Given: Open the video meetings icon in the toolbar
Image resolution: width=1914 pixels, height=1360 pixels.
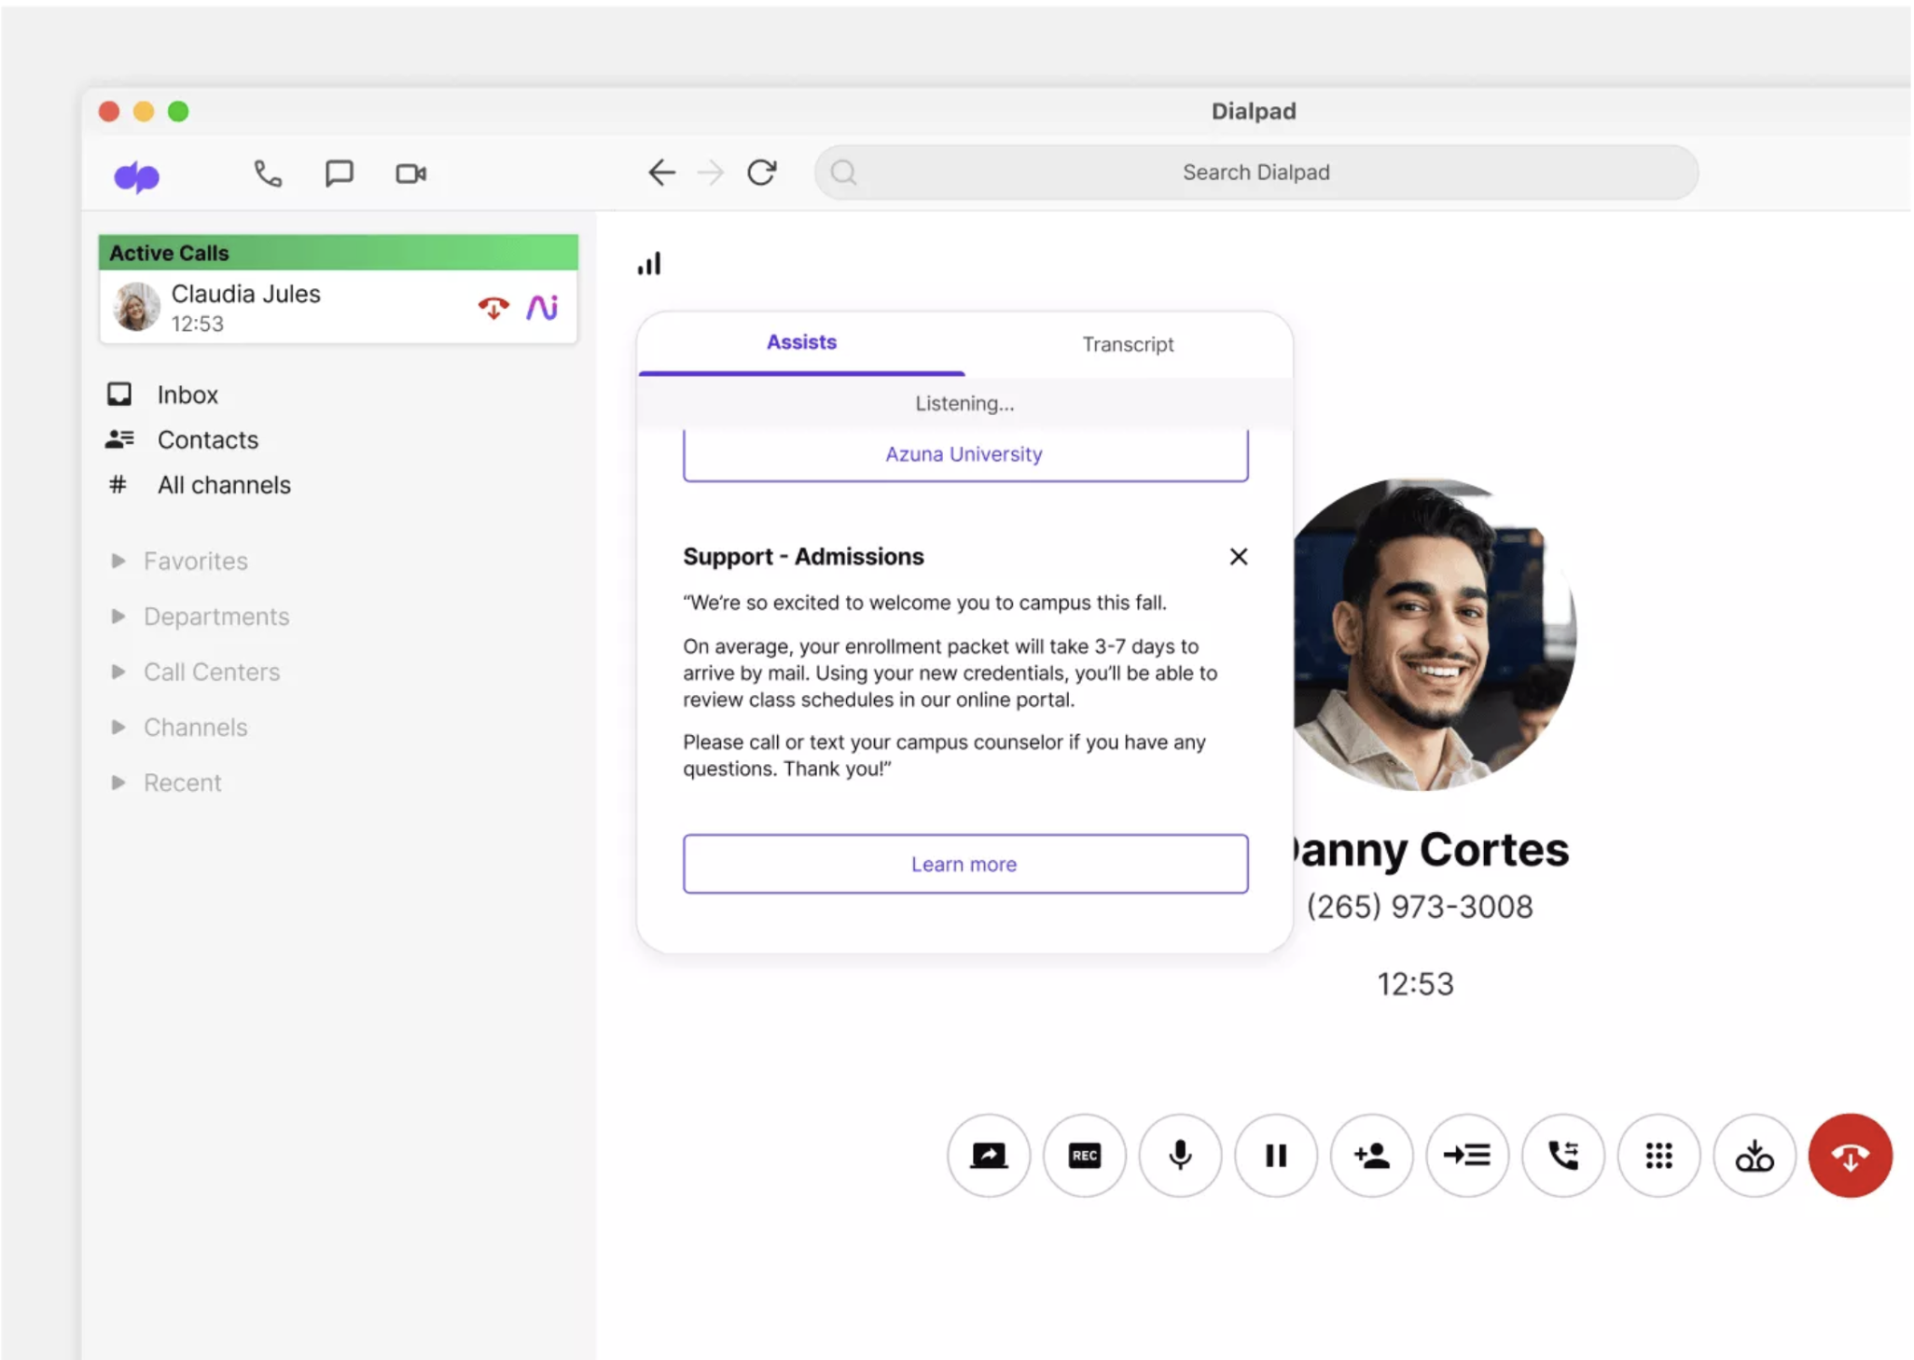Looking at the screenshot, I should click(410, 173).
